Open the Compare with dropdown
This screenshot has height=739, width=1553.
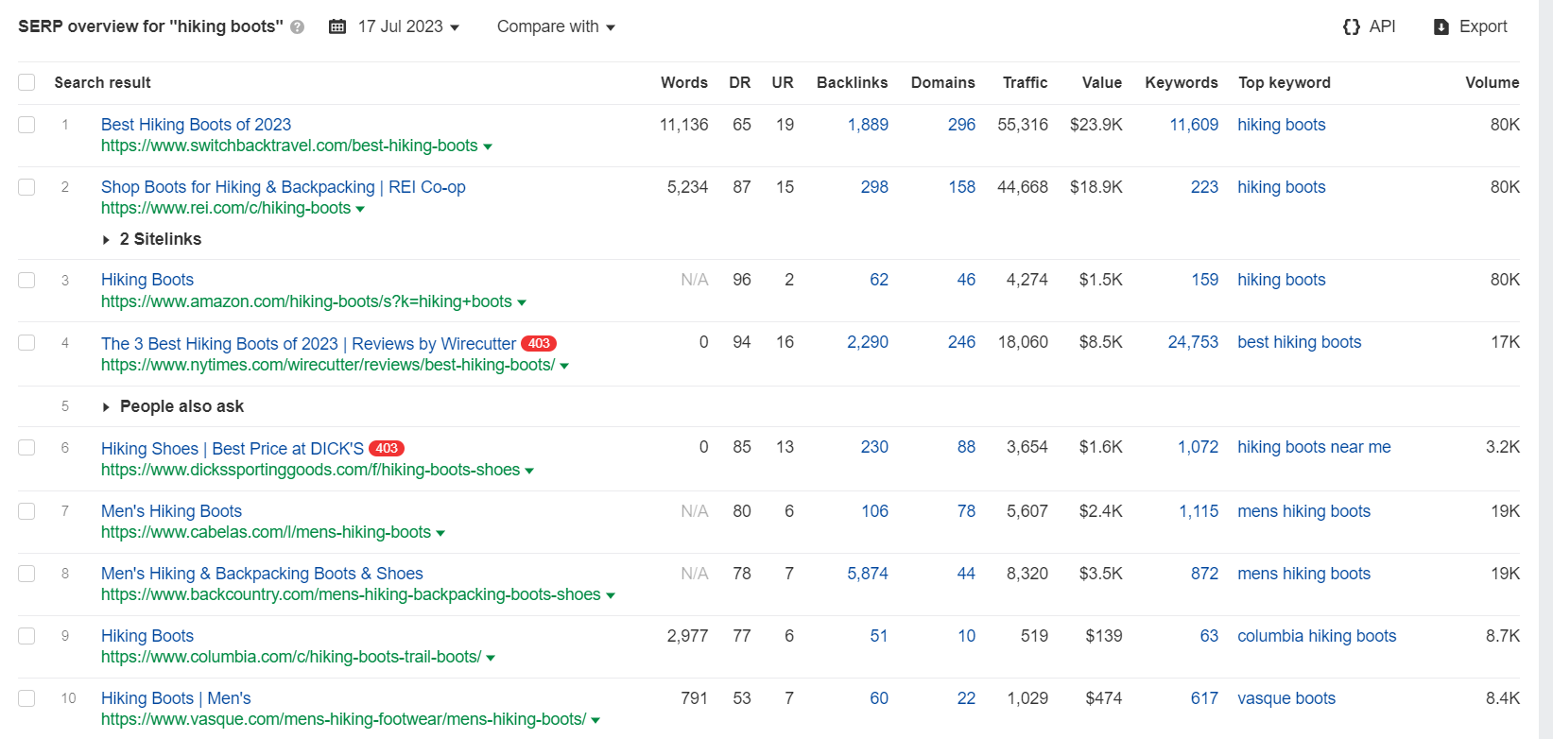pyautogui.click(x=556, y=26)
